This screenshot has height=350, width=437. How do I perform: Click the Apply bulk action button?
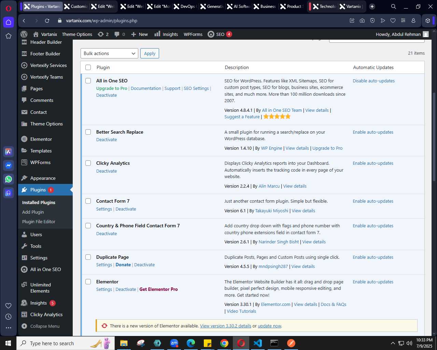pyautogui.click(x=150, y=53)
